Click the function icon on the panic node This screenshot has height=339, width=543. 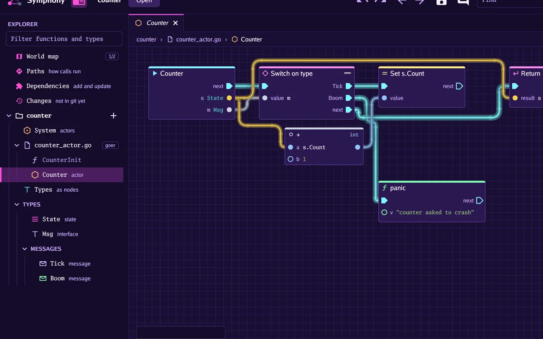(385, 188)
